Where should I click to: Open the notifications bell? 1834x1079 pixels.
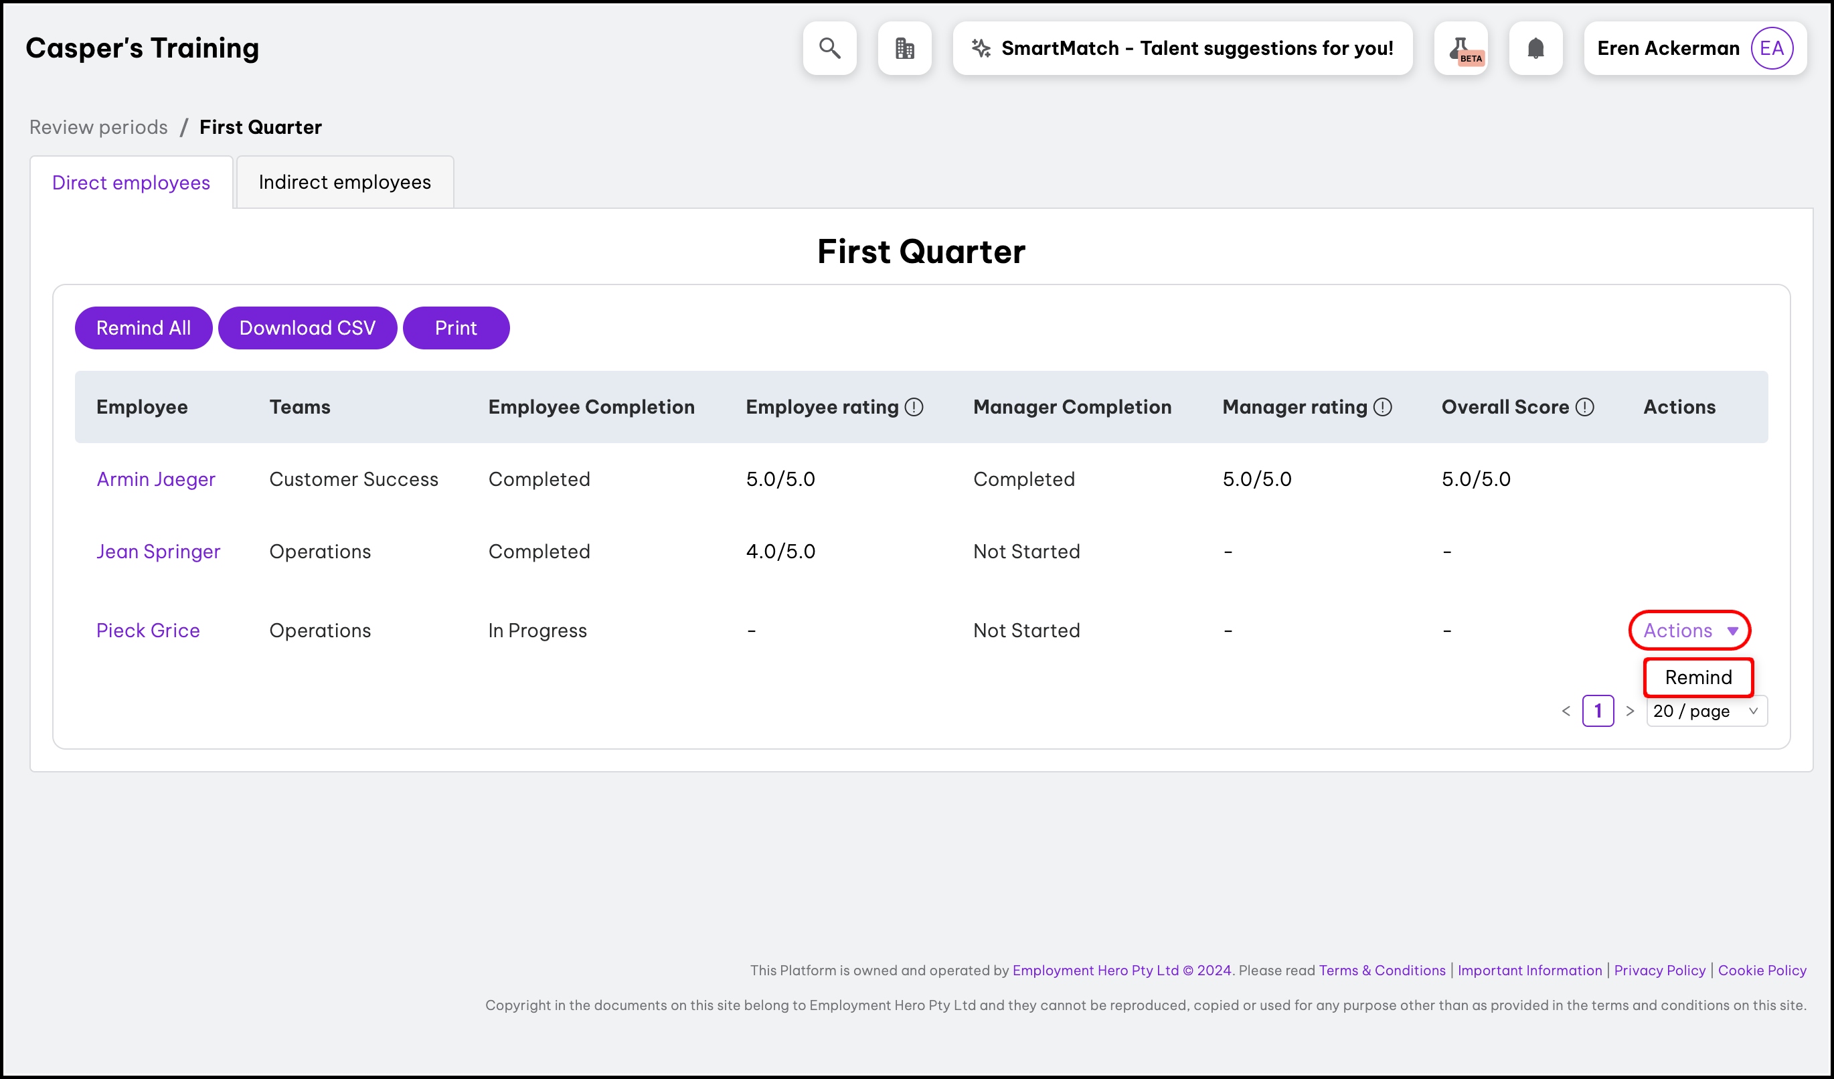(x=1535, y=48)
